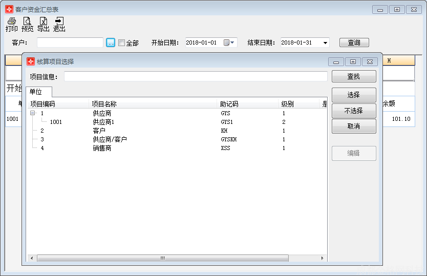
Task: Open the start date calendar picker
Action: tap(227, 43)
